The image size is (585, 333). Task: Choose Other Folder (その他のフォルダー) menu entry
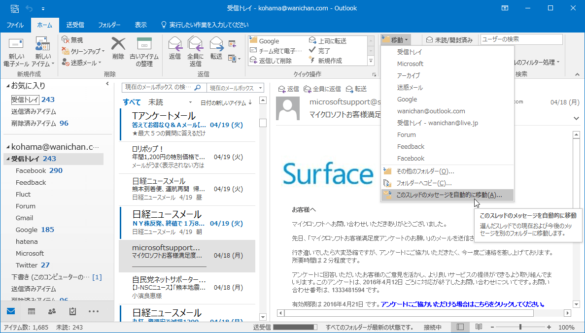(425, 171)
